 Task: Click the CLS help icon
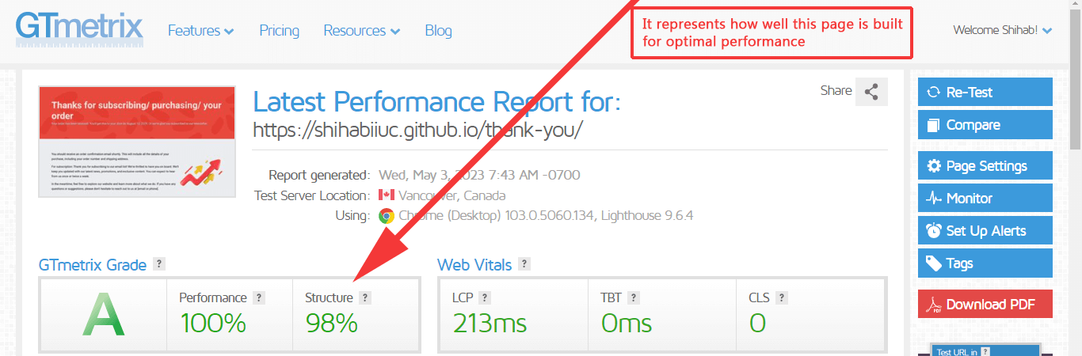pyautogui.click(x=782, y=297)
